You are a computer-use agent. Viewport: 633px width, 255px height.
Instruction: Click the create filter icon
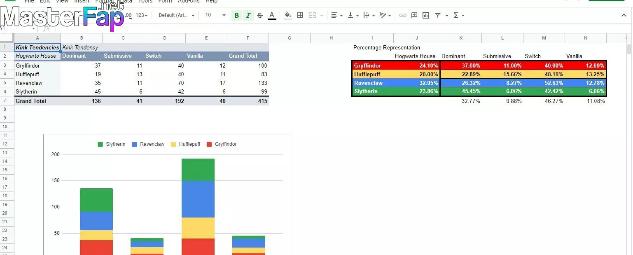point(438,15)
